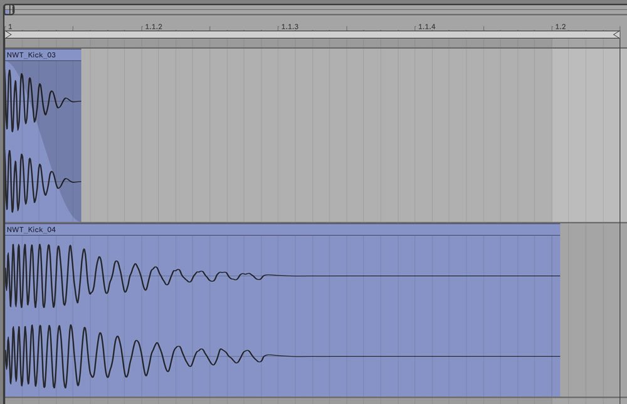This screenshot has width=627, height=404.
Task: Click ruler position 1 at timeline start
Action: (10, 27)
